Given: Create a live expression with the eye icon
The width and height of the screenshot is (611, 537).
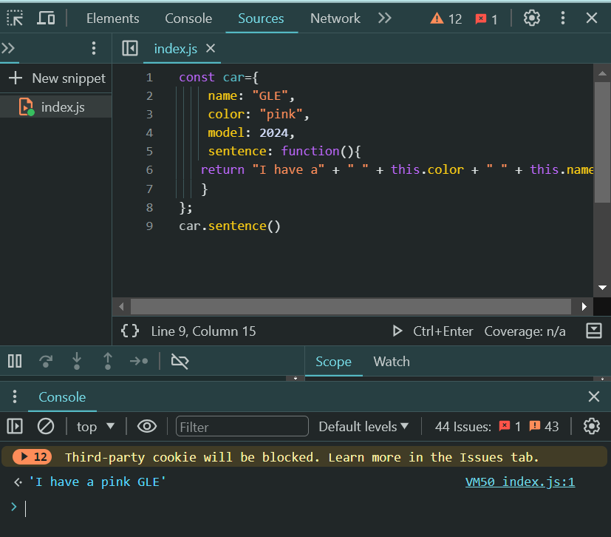Looking at the screenshot, I should tap(147, 426).
